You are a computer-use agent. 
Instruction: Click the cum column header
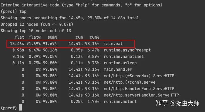coord(79,37)
